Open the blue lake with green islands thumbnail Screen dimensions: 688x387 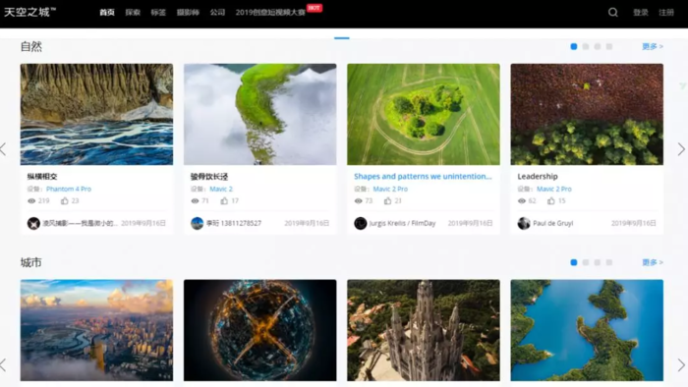pyautogui.click(x=587, y=330)
